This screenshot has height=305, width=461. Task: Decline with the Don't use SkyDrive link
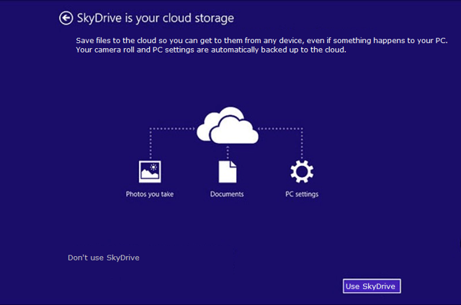coord(104,258)
